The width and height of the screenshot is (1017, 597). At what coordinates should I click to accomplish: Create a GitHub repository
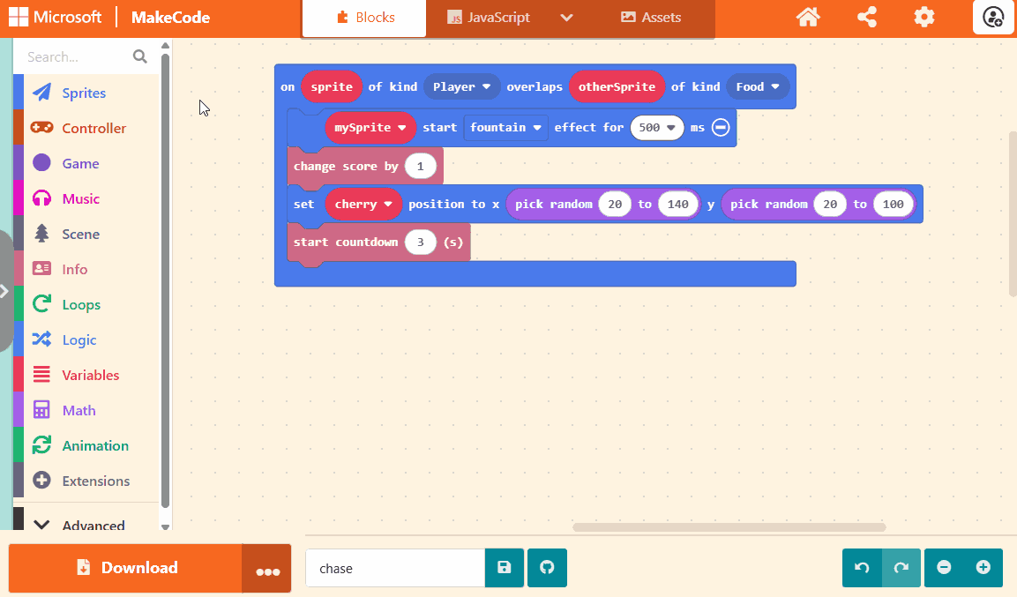pos(547,568)
